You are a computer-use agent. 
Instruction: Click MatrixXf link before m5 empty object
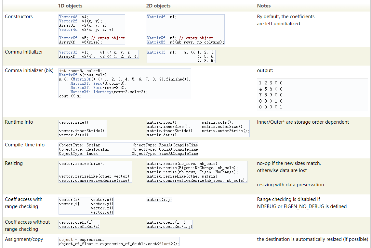pos(156,38)
